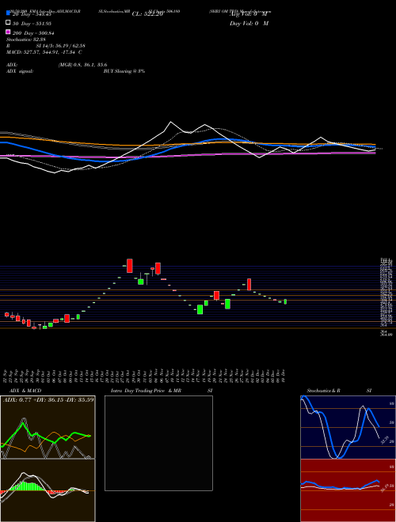Screen dimensions: 396x522
Task: Click the tallest red candlestick at the chart peak
Action: coord(130,266)
